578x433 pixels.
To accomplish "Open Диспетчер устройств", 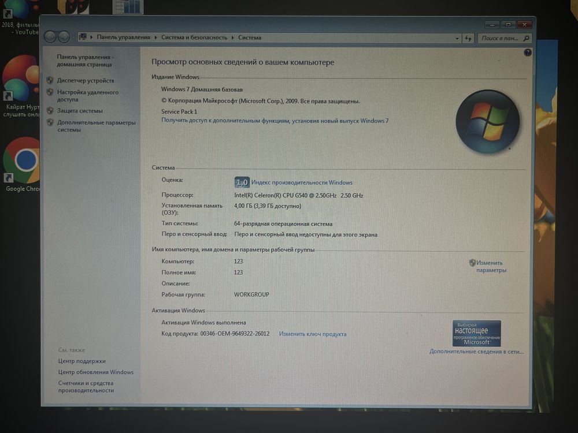I will [x=86, y=81].
